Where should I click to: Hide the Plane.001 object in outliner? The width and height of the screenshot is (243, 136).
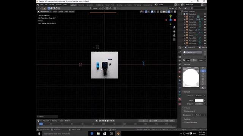tap(205, 38)
